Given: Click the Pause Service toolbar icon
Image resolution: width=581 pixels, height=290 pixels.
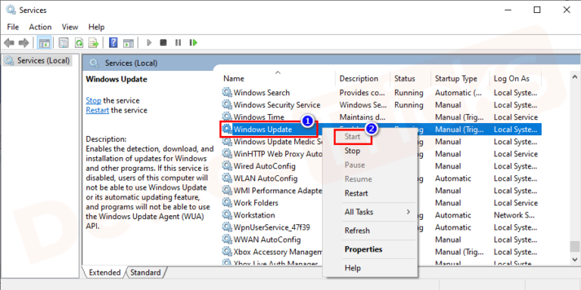Looking at the screenshot, I should 179,43.
